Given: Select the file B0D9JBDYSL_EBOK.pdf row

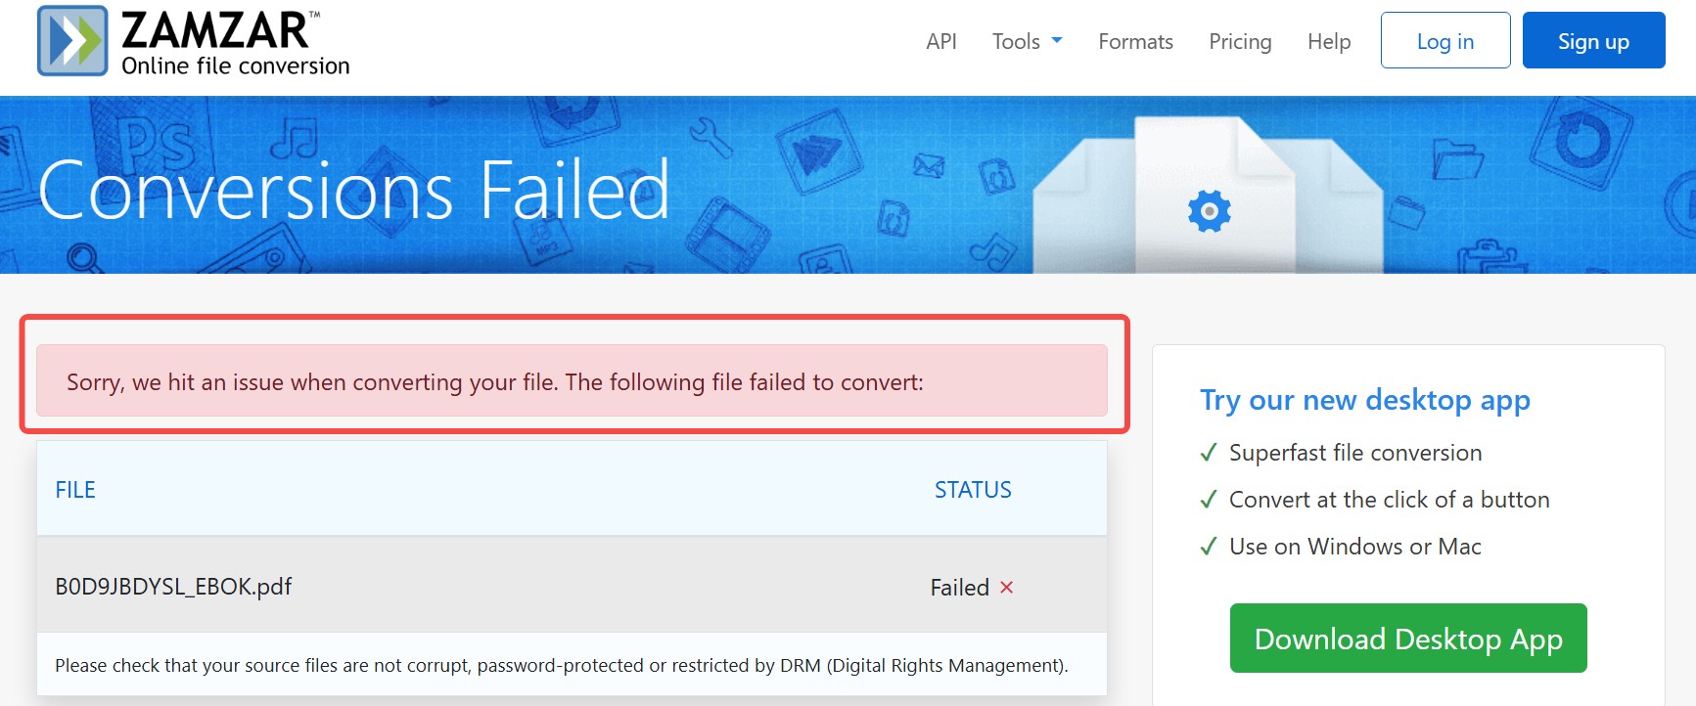Looking at the screenshot, I should 173,587.
